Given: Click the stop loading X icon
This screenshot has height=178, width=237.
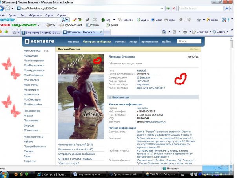Looking at the screenshot, I should click(x=174, y=8).
